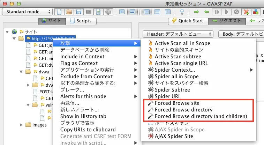Choose ブラウザで表示 menu item

click(x=97, y=123)
